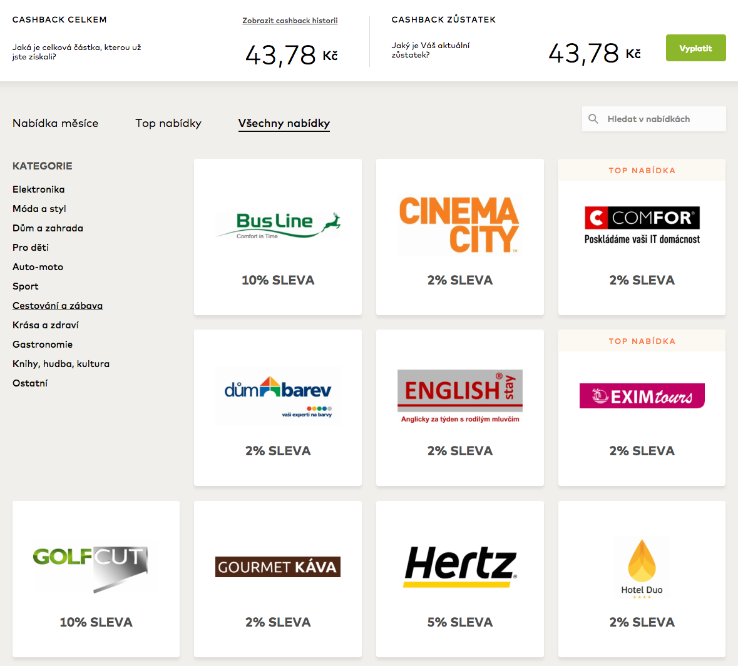Viewport: 738px width, 666px height.
Task: Open the Cinema City logo offer
Action: (459, 225)
